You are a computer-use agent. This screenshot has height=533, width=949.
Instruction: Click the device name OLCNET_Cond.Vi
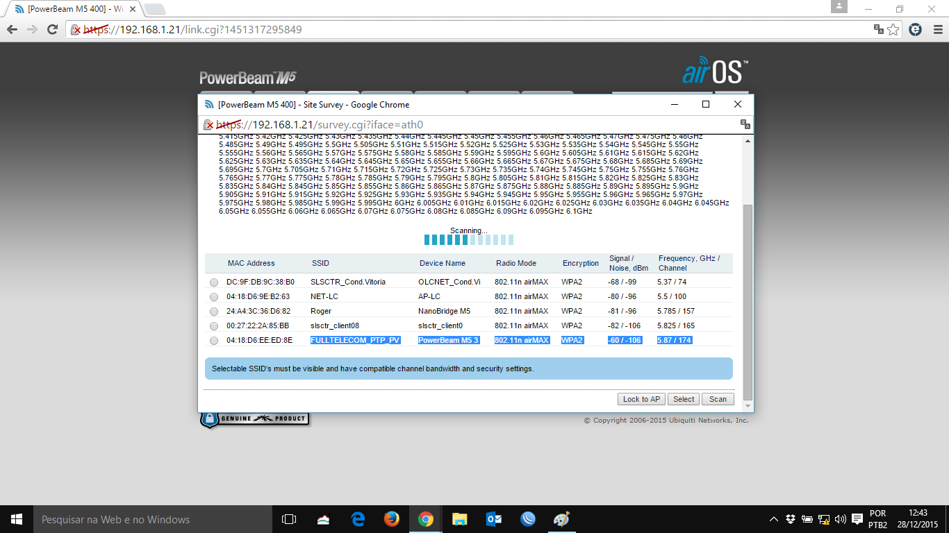449,282
